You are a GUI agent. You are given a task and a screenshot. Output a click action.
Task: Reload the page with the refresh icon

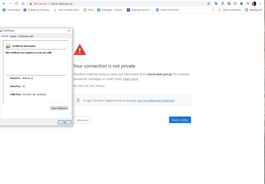click(x=17, y=4)
